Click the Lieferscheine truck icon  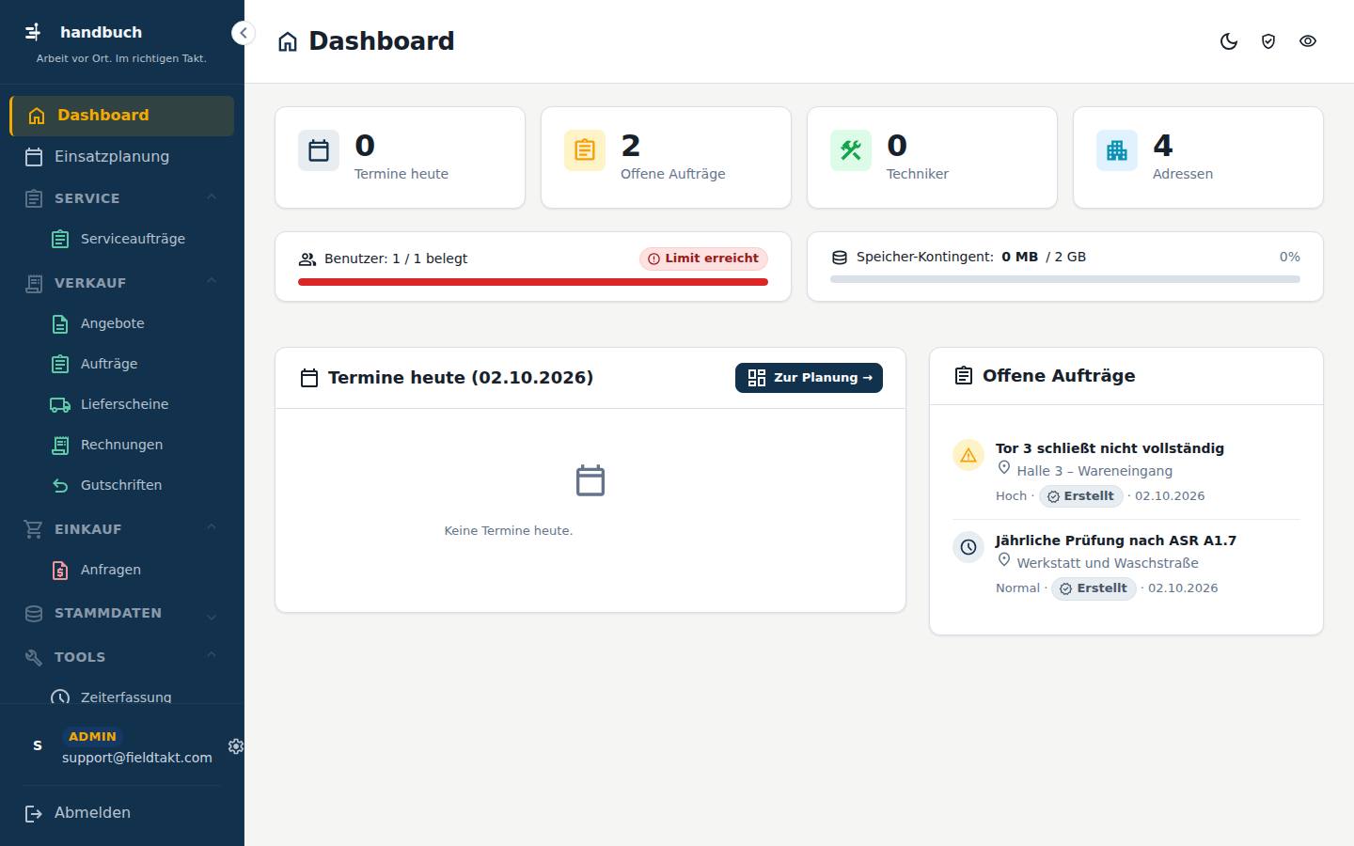click(x=60, y=404)
